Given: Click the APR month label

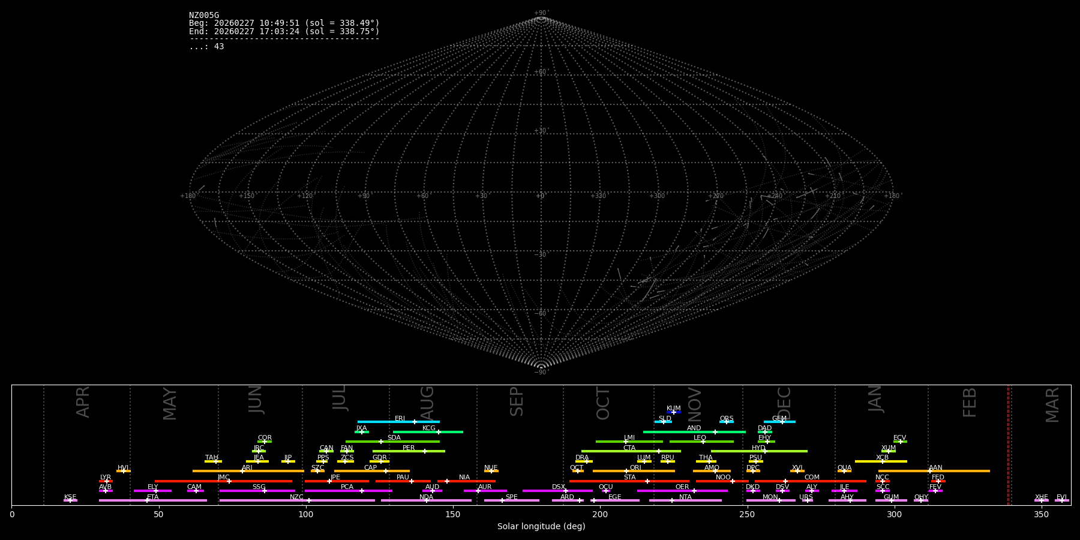Looking at the screenshot, I should point(83,402).
